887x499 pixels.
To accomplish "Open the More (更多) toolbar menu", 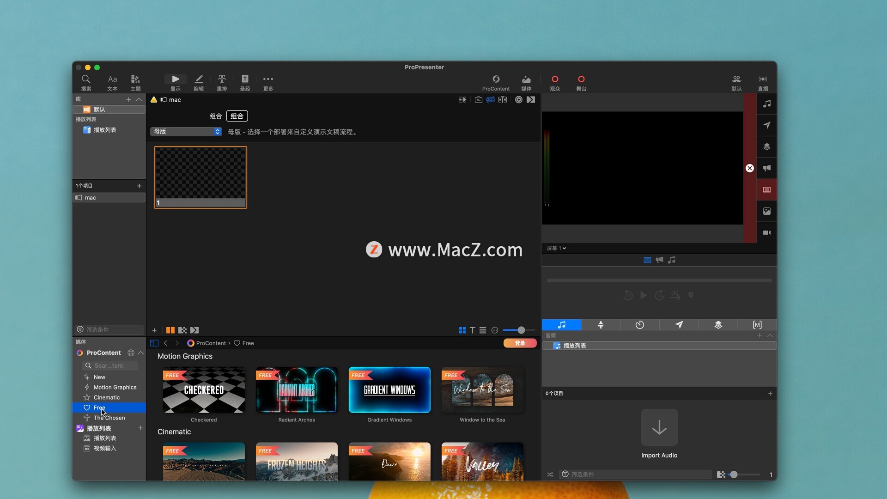I will tap(268, 83).
